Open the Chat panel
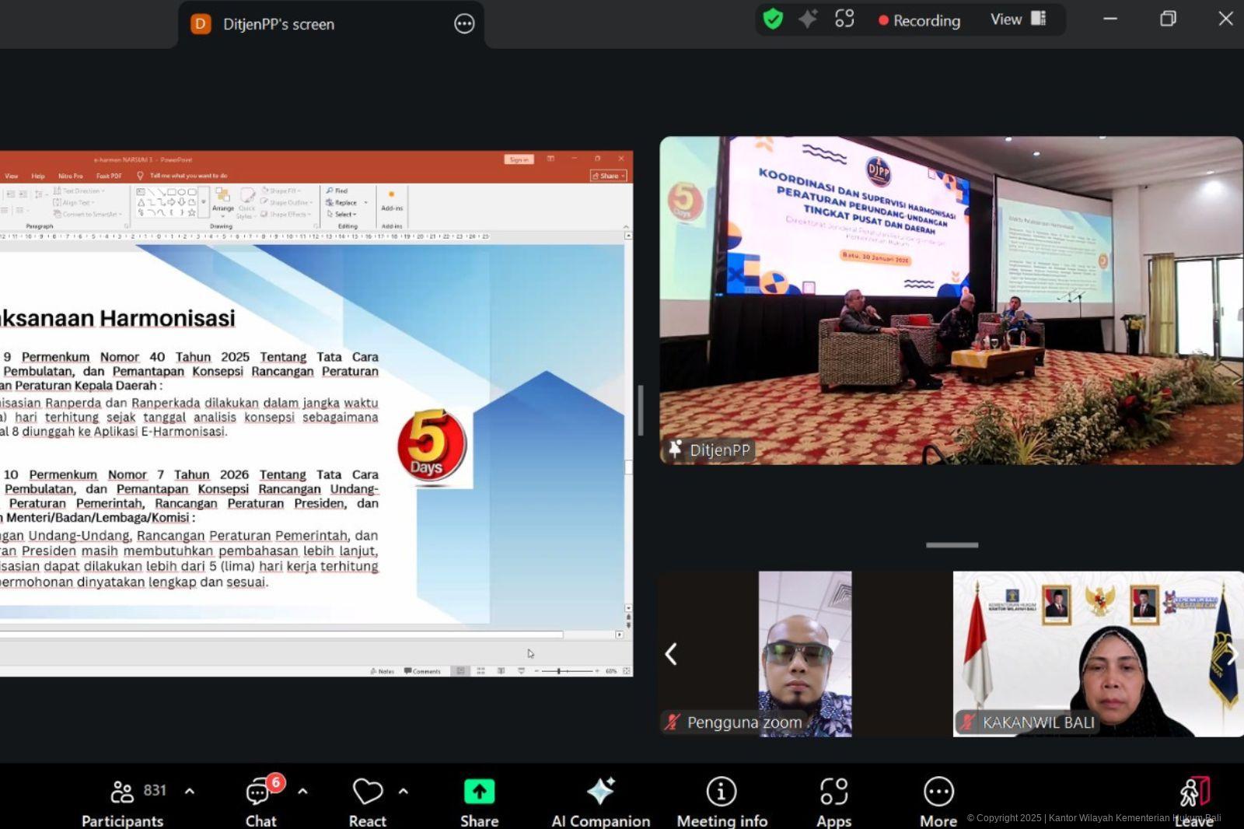 (260, 803)
